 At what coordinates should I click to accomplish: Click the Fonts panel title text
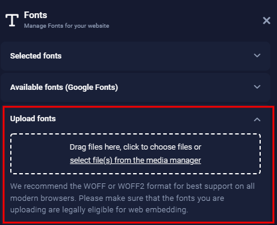coord(36,15)
